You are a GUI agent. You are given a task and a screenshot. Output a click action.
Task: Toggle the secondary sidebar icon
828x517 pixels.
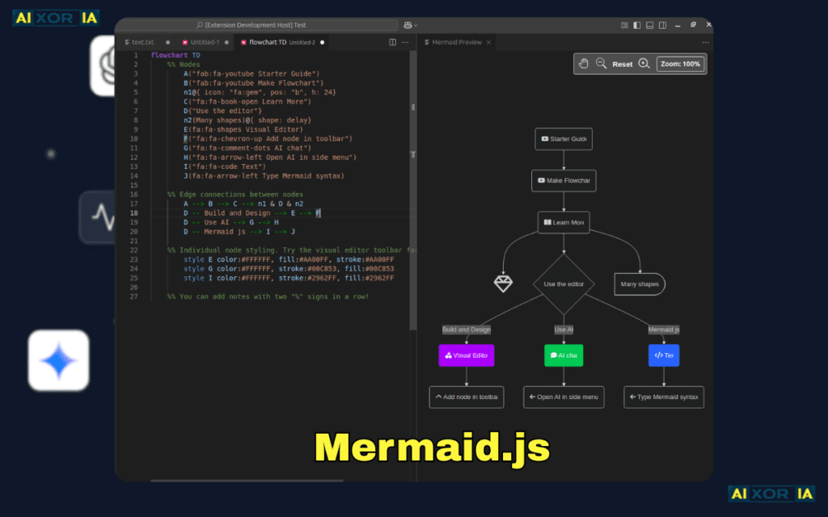[x=661, y=25]
